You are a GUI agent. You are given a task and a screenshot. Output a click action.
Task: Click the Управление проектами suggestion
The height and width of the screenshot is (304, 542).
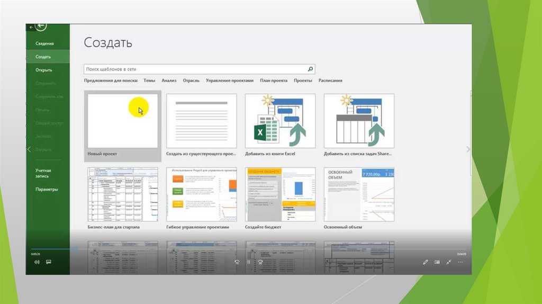[x=230, y=81]
